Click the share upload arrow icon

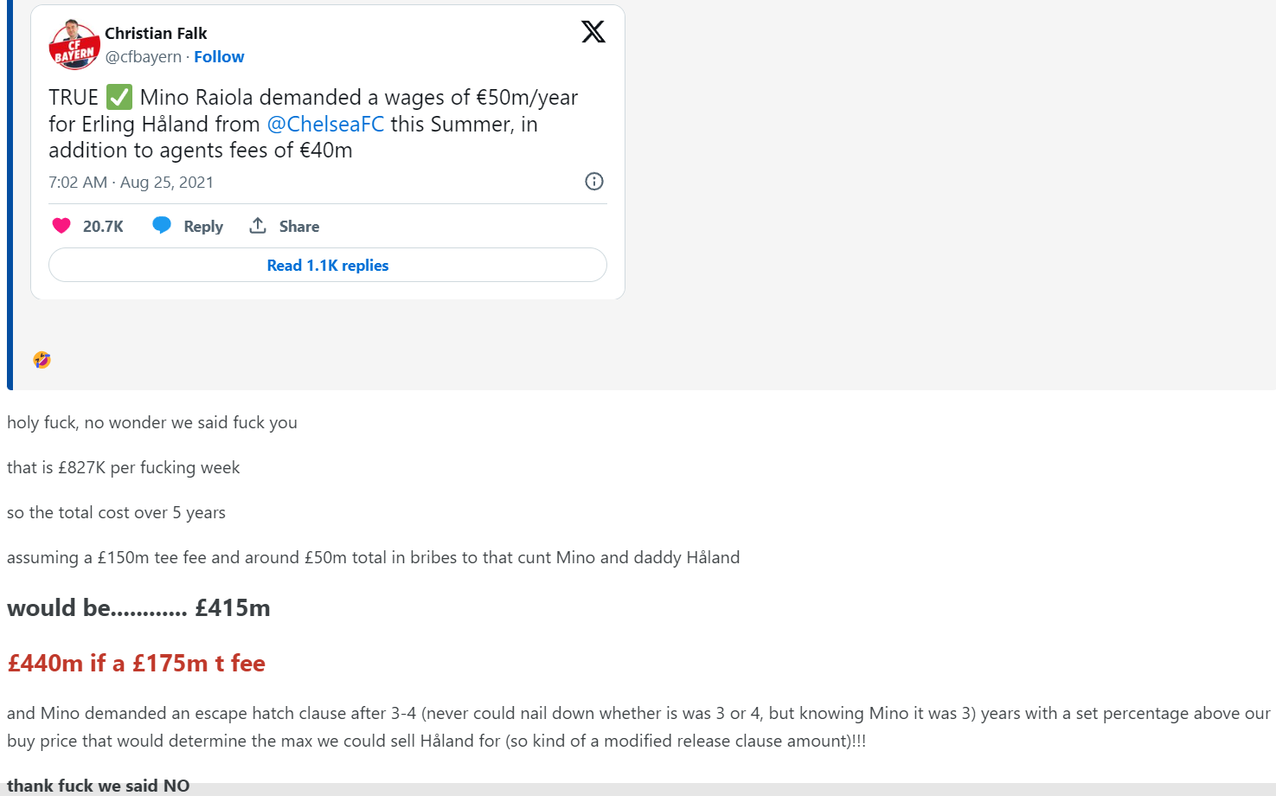(258, 226)
